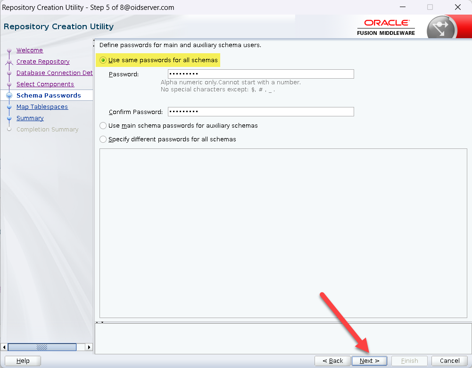472x368 pixels.
Task: Click the right scroll arrow in sidebar
Action: point(89,347)
